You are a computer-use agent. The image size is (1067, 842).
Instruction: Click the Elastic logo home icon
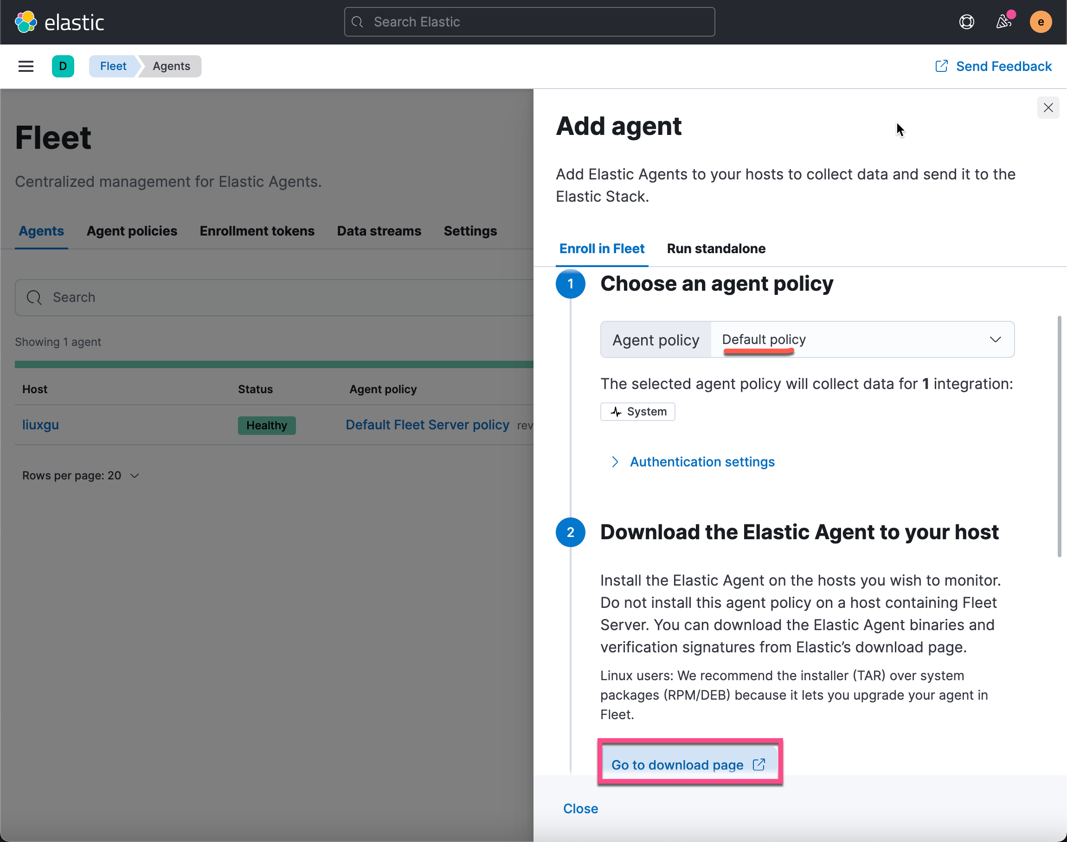click(26, 22)
